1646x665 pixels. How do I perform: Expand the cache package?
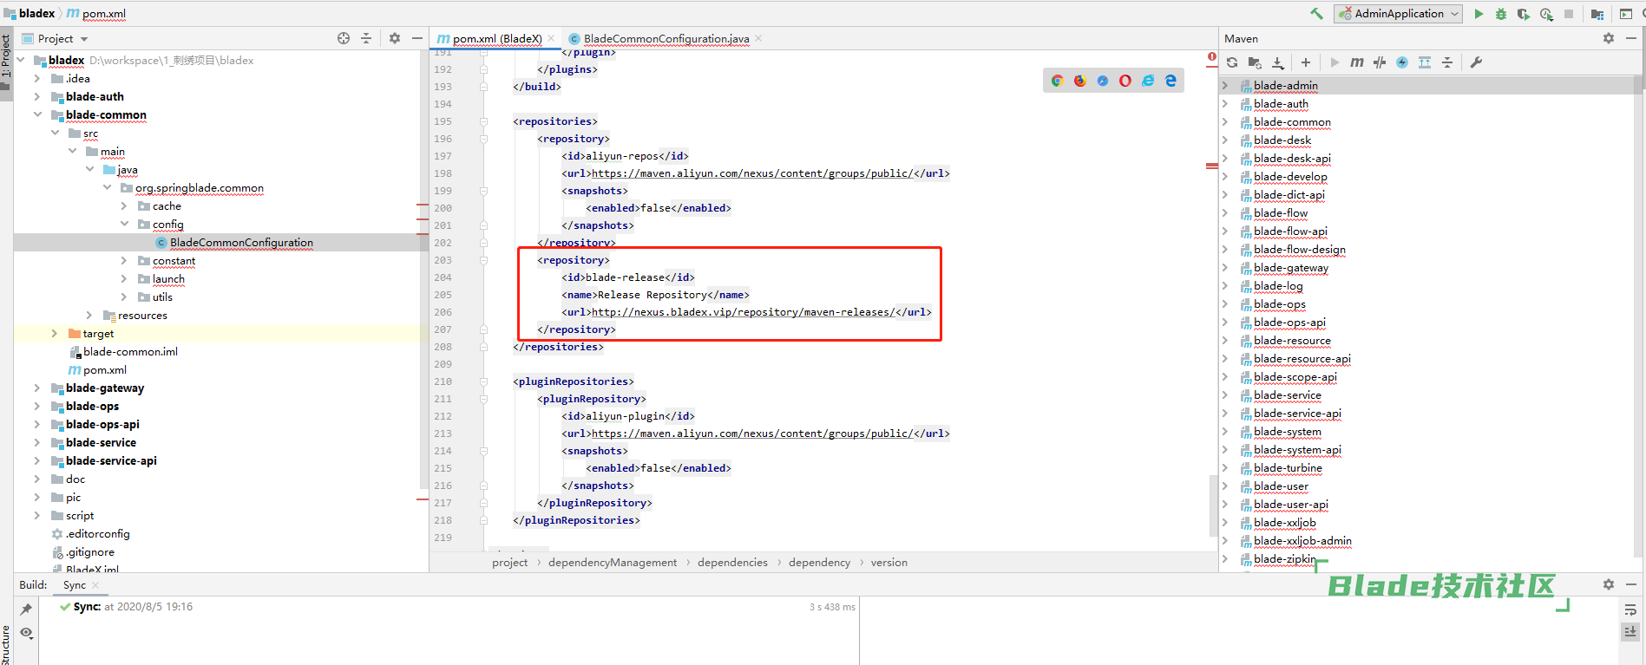point(124,205)
